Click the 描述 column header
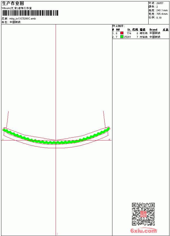Viewport: 170px width, 236px height. click(x=143, y=30)
